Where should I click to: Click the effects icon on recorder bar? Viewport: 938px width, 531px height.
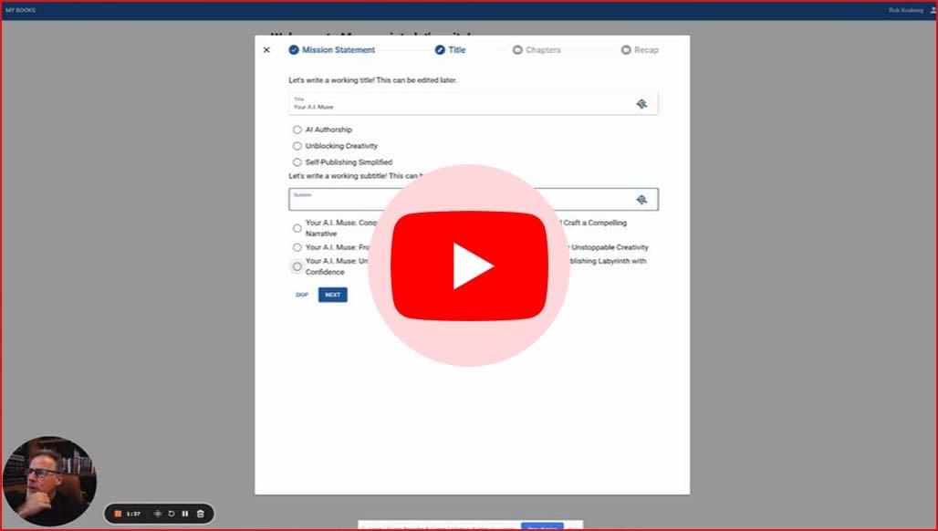pos(157,514)
